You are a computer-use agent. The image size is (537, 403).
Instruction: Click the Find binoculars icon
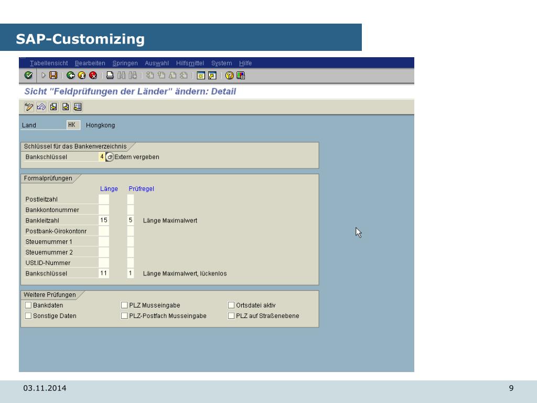(x=121, y=76)
